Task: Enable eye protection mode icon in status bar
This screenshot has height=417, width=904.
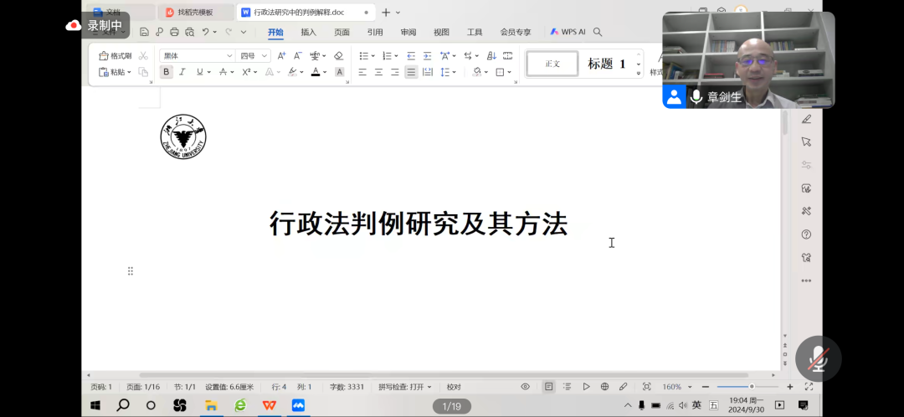Action: [526, 387]
